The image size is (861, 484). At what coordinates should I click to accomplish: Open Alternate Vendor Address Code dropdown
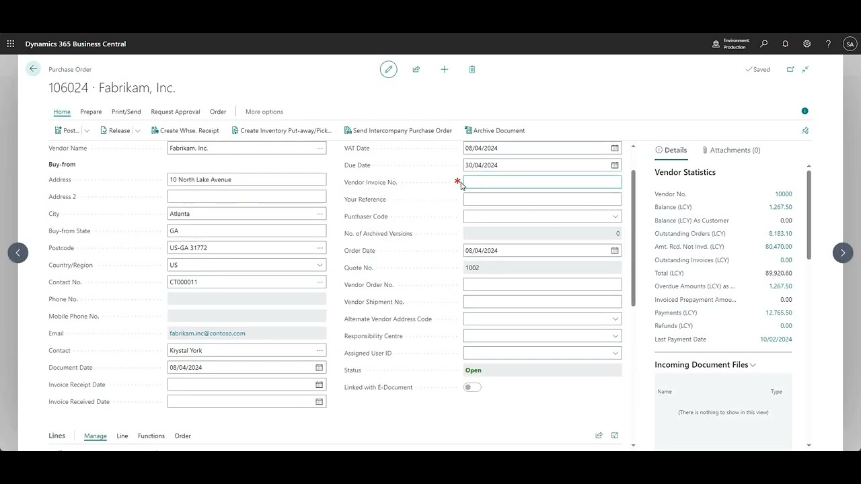point(615,319)
